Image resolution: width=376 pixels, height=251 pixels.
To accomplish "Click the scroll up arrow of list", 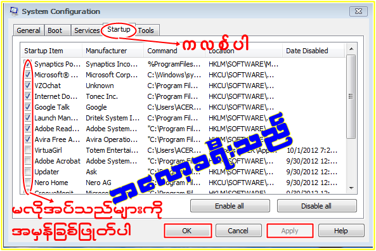I will 351,49.
